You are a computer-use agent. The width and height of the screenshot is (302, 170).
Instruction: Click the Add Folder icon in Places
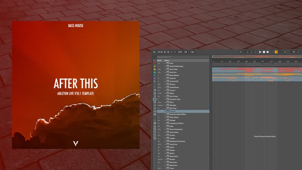[155, 138]
